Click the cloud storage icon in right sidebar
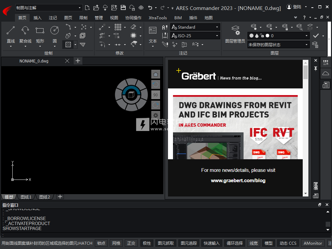The image size is (332, 249). pyautogui.click(x=326, y=73)
